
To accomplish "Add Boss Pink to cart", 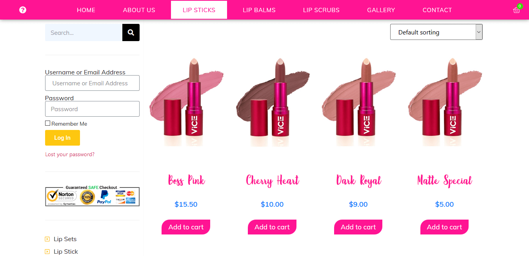I will [186, 227].
